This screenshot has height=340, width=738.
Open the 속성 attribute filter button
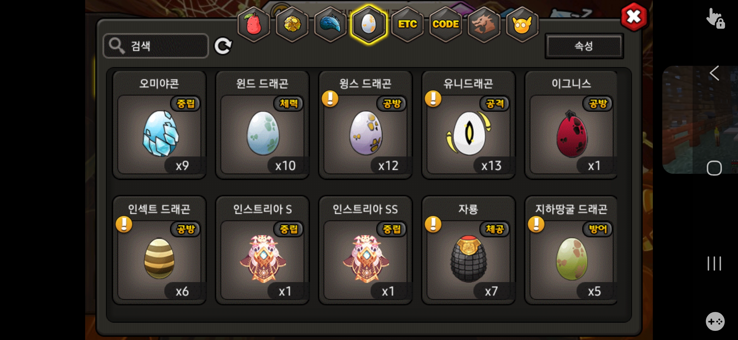pyautogui.click(x=584, y=46)
